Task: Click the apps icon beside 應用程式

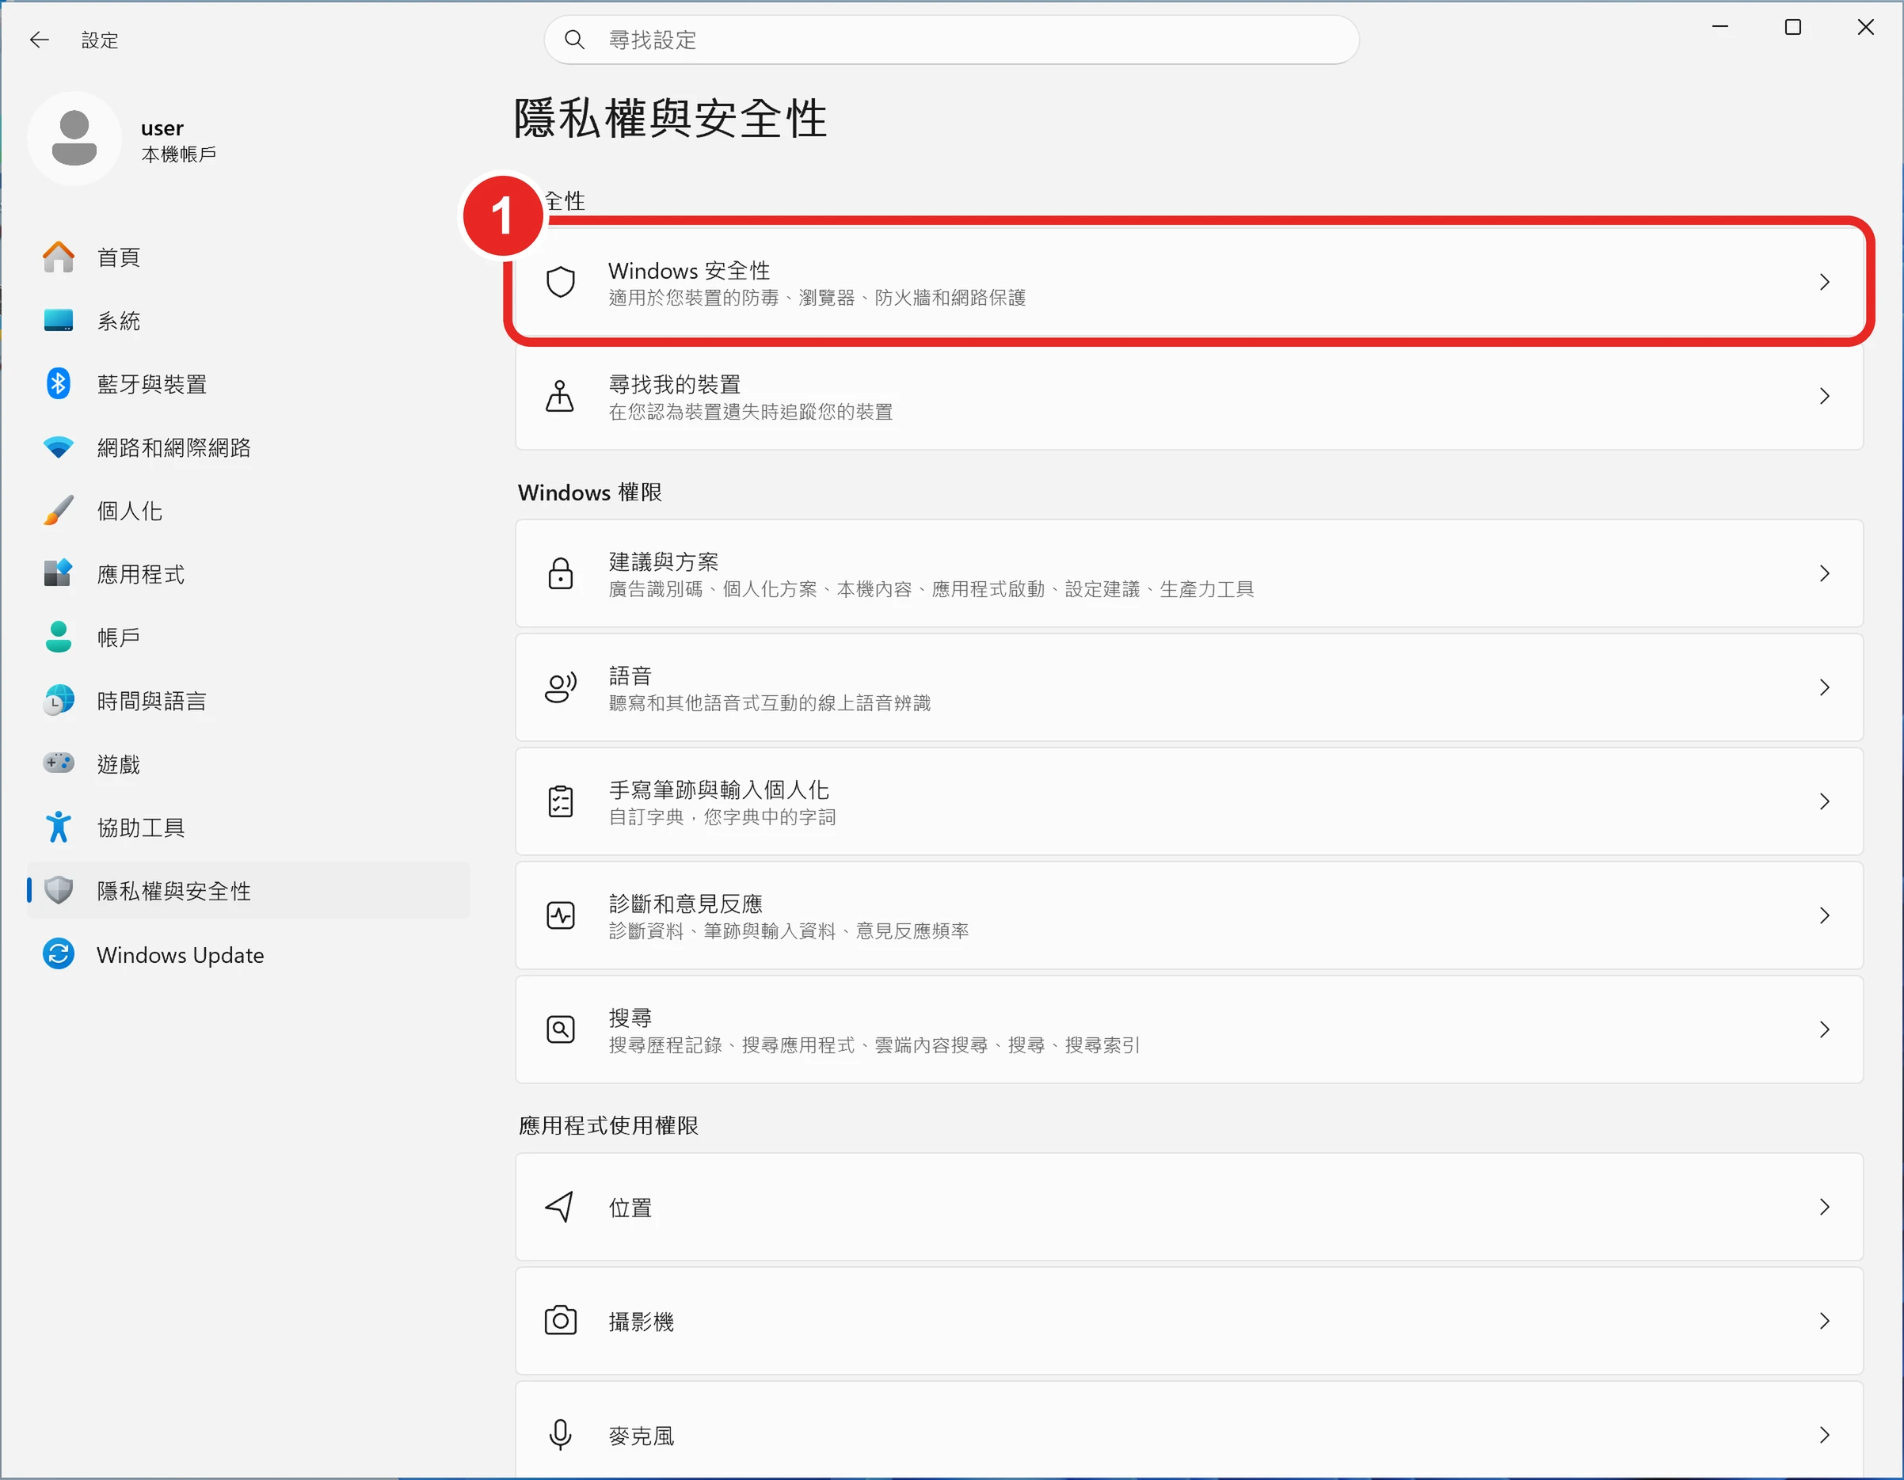Action: pos(59,573)
